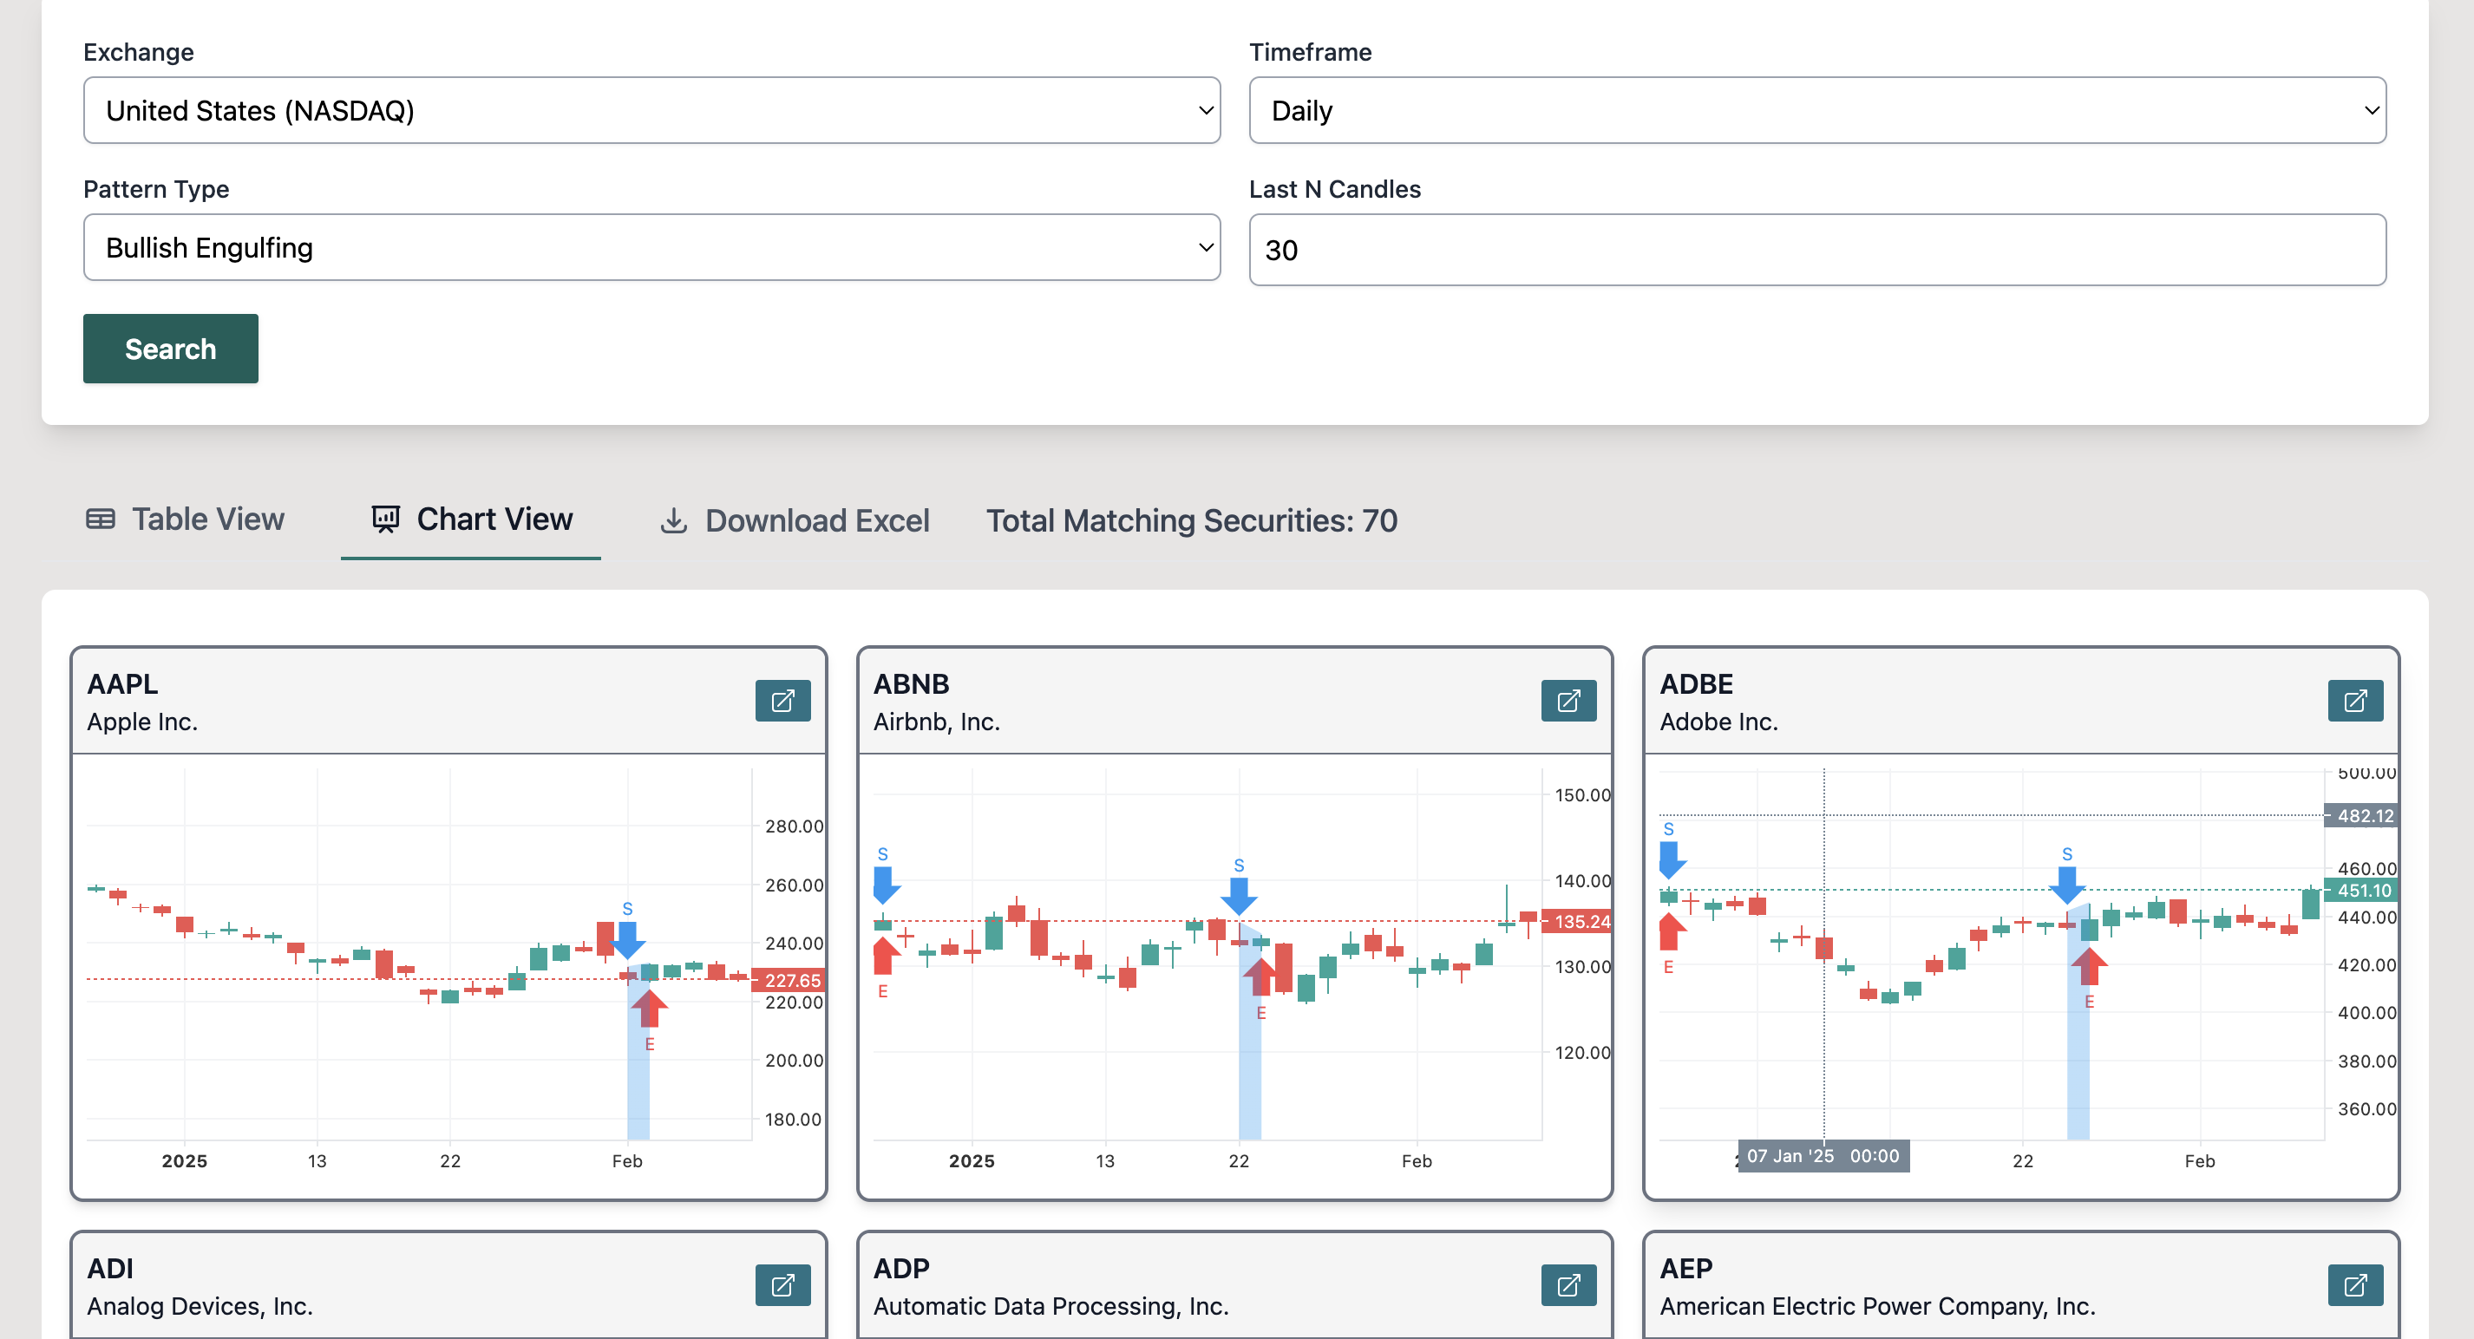Click the red E arrow on AAPL chart
The image size is (2474, 1339).
pyautogui.click(x=649, y=1008)
